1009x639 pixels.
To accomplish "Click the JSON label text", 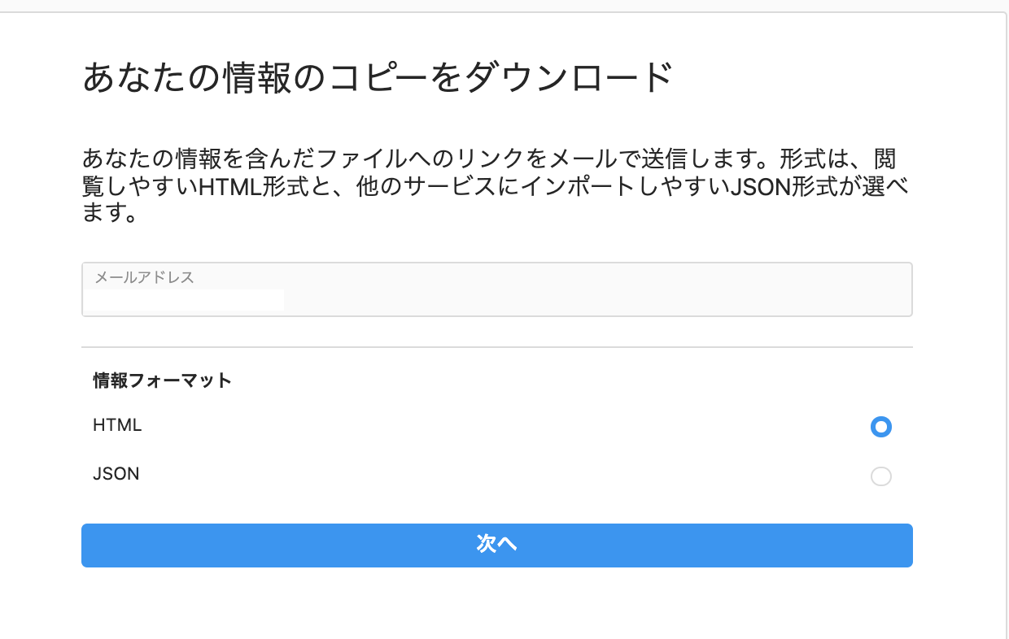I will [x=116, y=474].
